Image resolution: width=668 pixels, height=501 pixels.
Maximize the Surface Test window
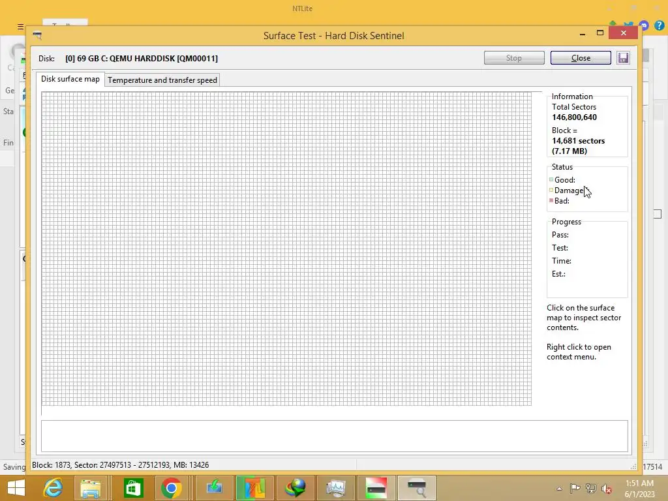click(600, 33)
